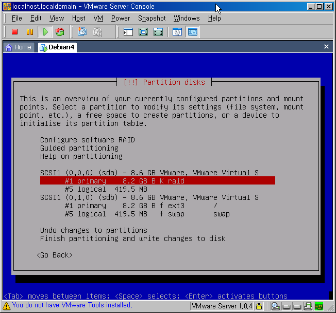Close the Debian4 tab with the X
The image size is (336, 313).
[x=326, y=47]
